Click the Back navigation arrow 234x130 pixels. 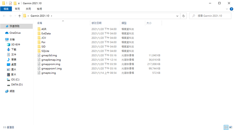pyautogui.click(x=4, y=16)
